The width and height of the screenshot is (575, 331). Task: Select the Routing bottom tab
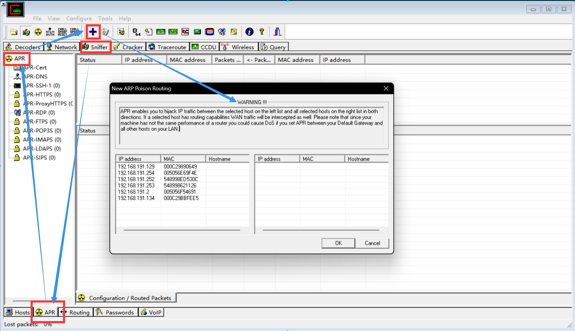click(75, 312)
